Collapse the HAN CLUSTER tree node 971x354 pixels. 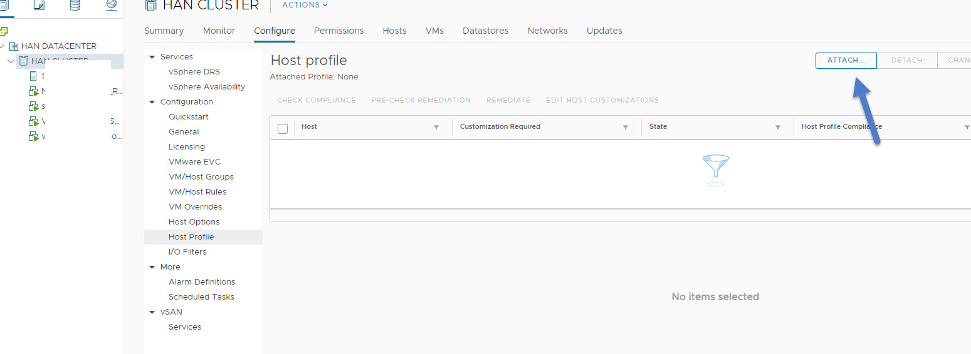tap(11, 61)
